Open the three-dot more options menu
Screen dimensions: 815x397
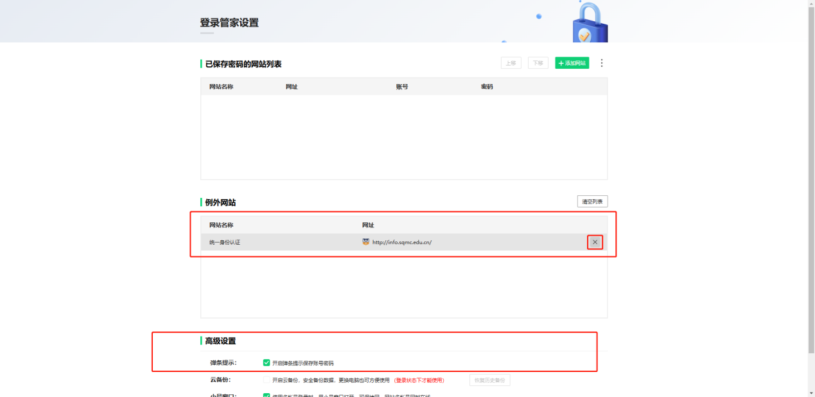coord(601,63)
